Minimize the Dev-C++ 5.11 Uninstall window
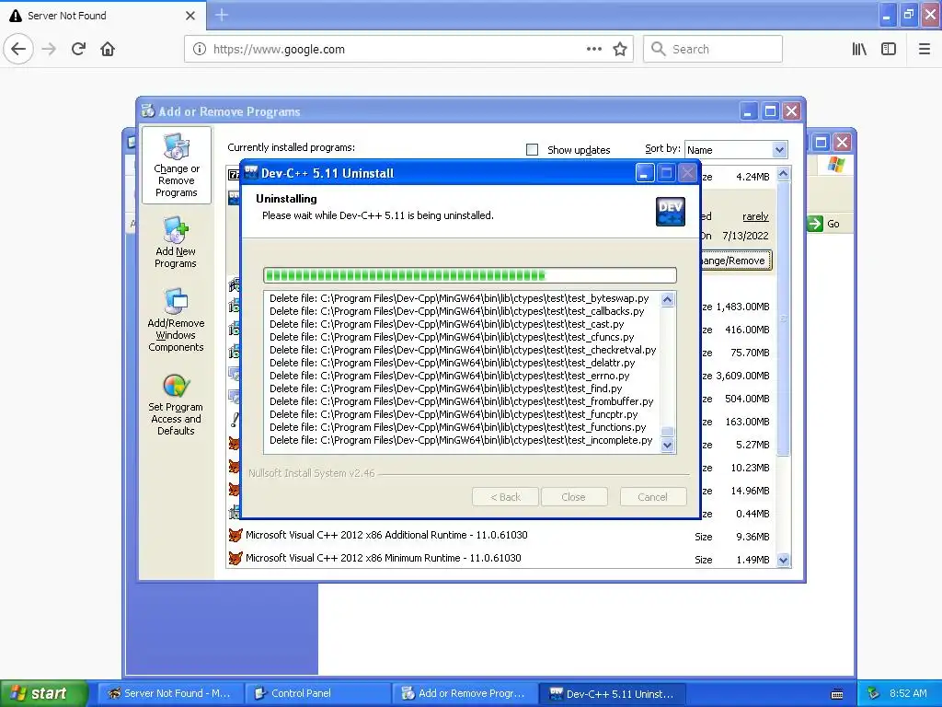Image resolution: width=942 pixels, height=707 pixels. click(x=644, y=173)
